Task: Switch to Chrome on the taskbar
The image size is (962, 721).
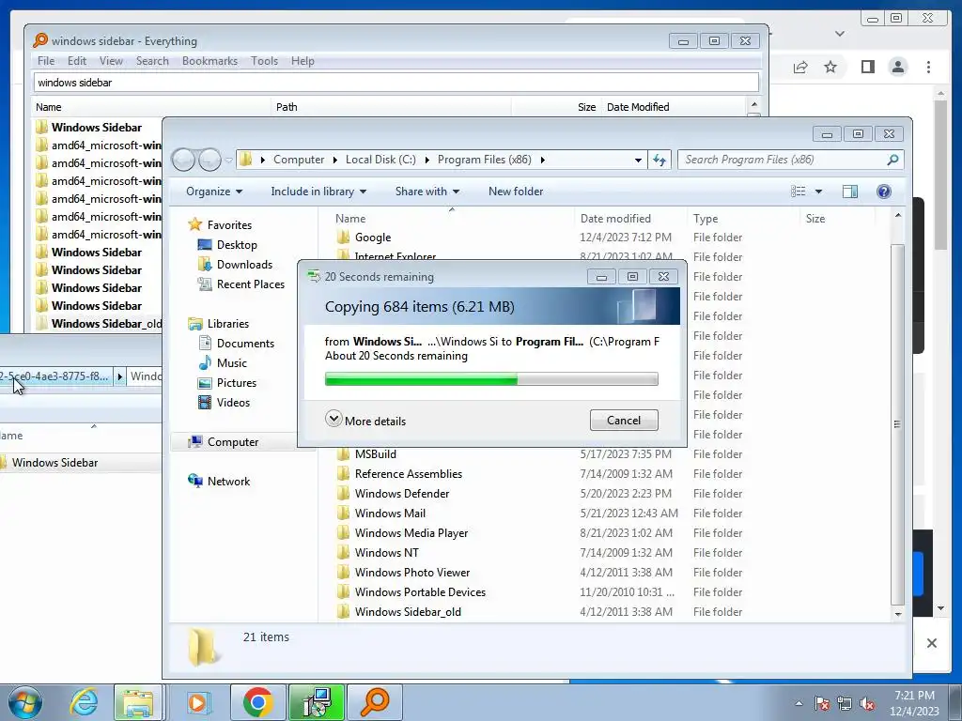Action: coord(257,702)
